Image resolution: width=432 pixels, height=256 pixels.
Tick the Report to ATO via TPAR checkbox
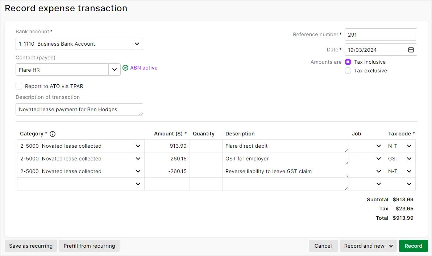pyautogui.click(x=19, y=86)
